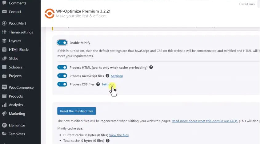Toggle the Process HTML switch

(x=62, y=68)
